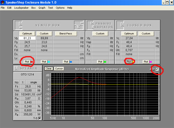The height and width of the screenshot is (128, 174).
Task: Click the Speaker panel icon
Action: [x=16, y=68]
